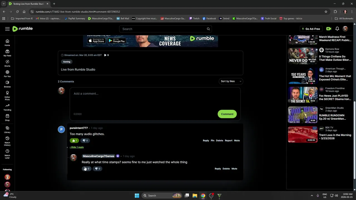Reload the page in Chrome
356x200 pixels.
click(x=17, y=12)
